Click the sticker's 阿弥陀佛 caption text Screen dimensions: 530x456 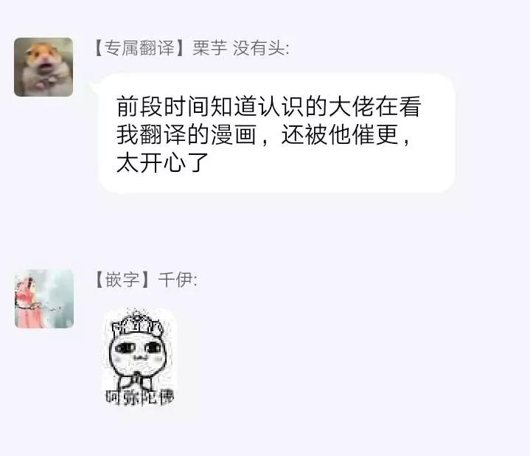click(139, 398)
